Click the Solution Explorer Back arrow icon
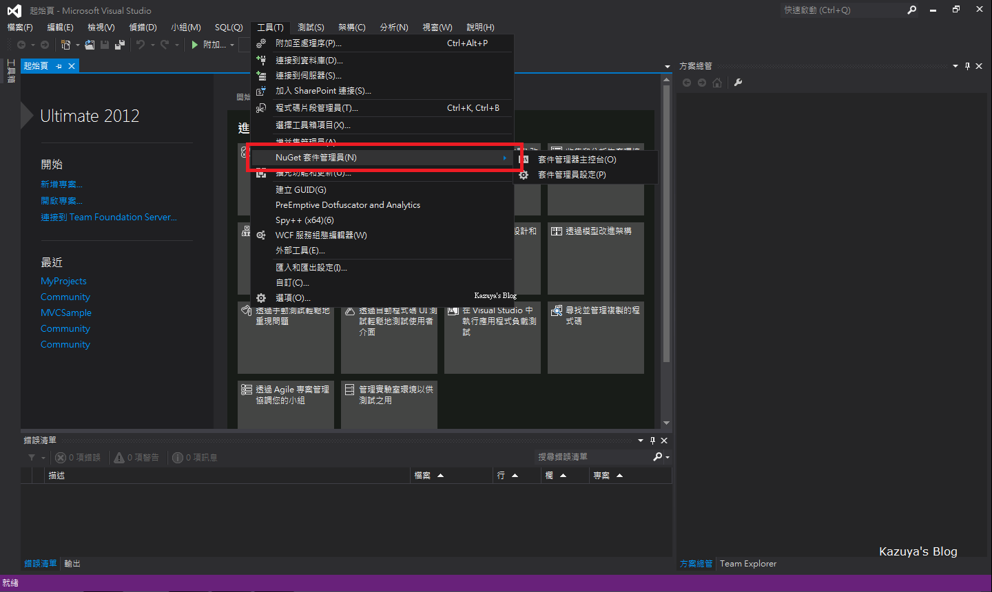The height and width of the screenshot is (592, 992). (687, 83)
